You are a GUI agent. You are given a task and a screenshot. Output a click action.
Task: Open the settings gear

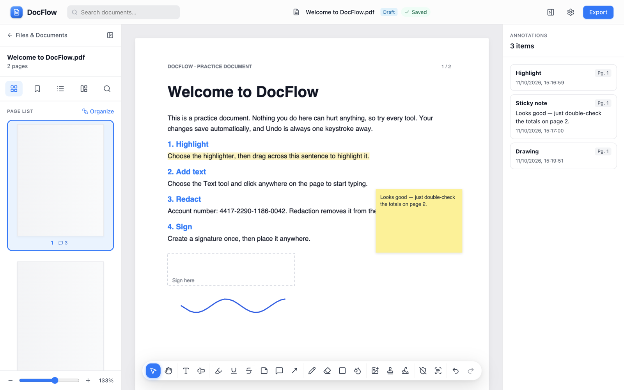[571, 12]
